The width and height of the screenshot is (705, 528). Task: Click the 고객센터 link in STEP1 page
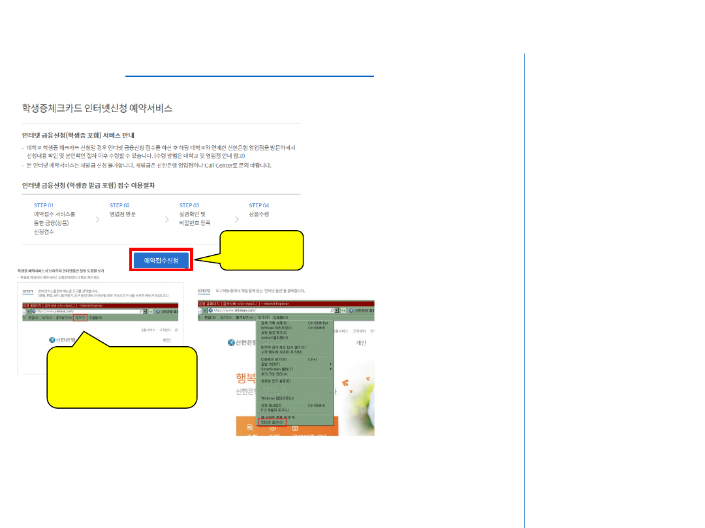[x=162, y=330]
